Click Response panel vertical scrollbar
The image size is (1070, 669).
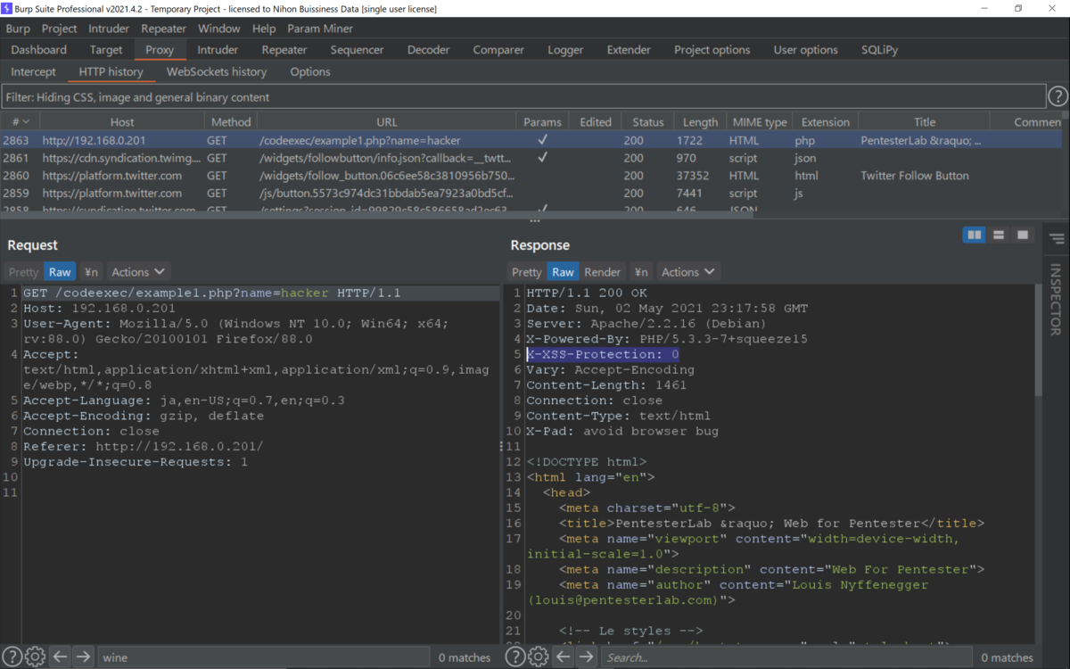coord(1038,339)
